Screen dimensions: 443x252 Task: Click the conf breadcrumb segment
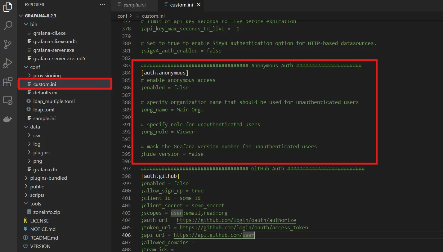click(122, 16)
